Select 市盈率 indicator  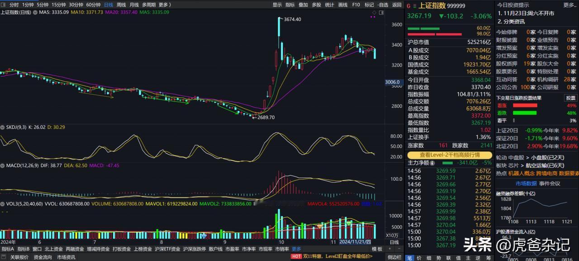233,249
